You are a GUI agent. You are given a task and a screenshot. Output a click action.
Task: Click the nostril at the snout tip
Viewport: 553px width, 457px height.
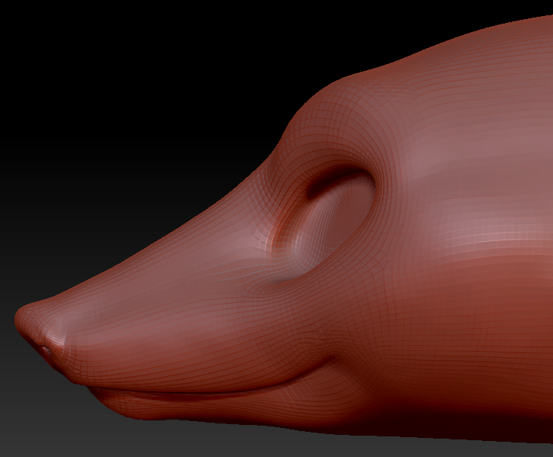46,350
